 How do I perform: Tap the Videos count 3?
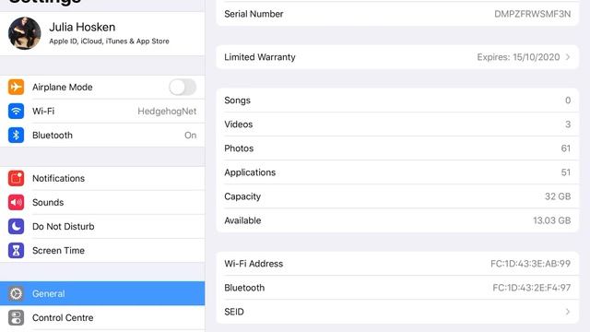(x=568, y=125)
